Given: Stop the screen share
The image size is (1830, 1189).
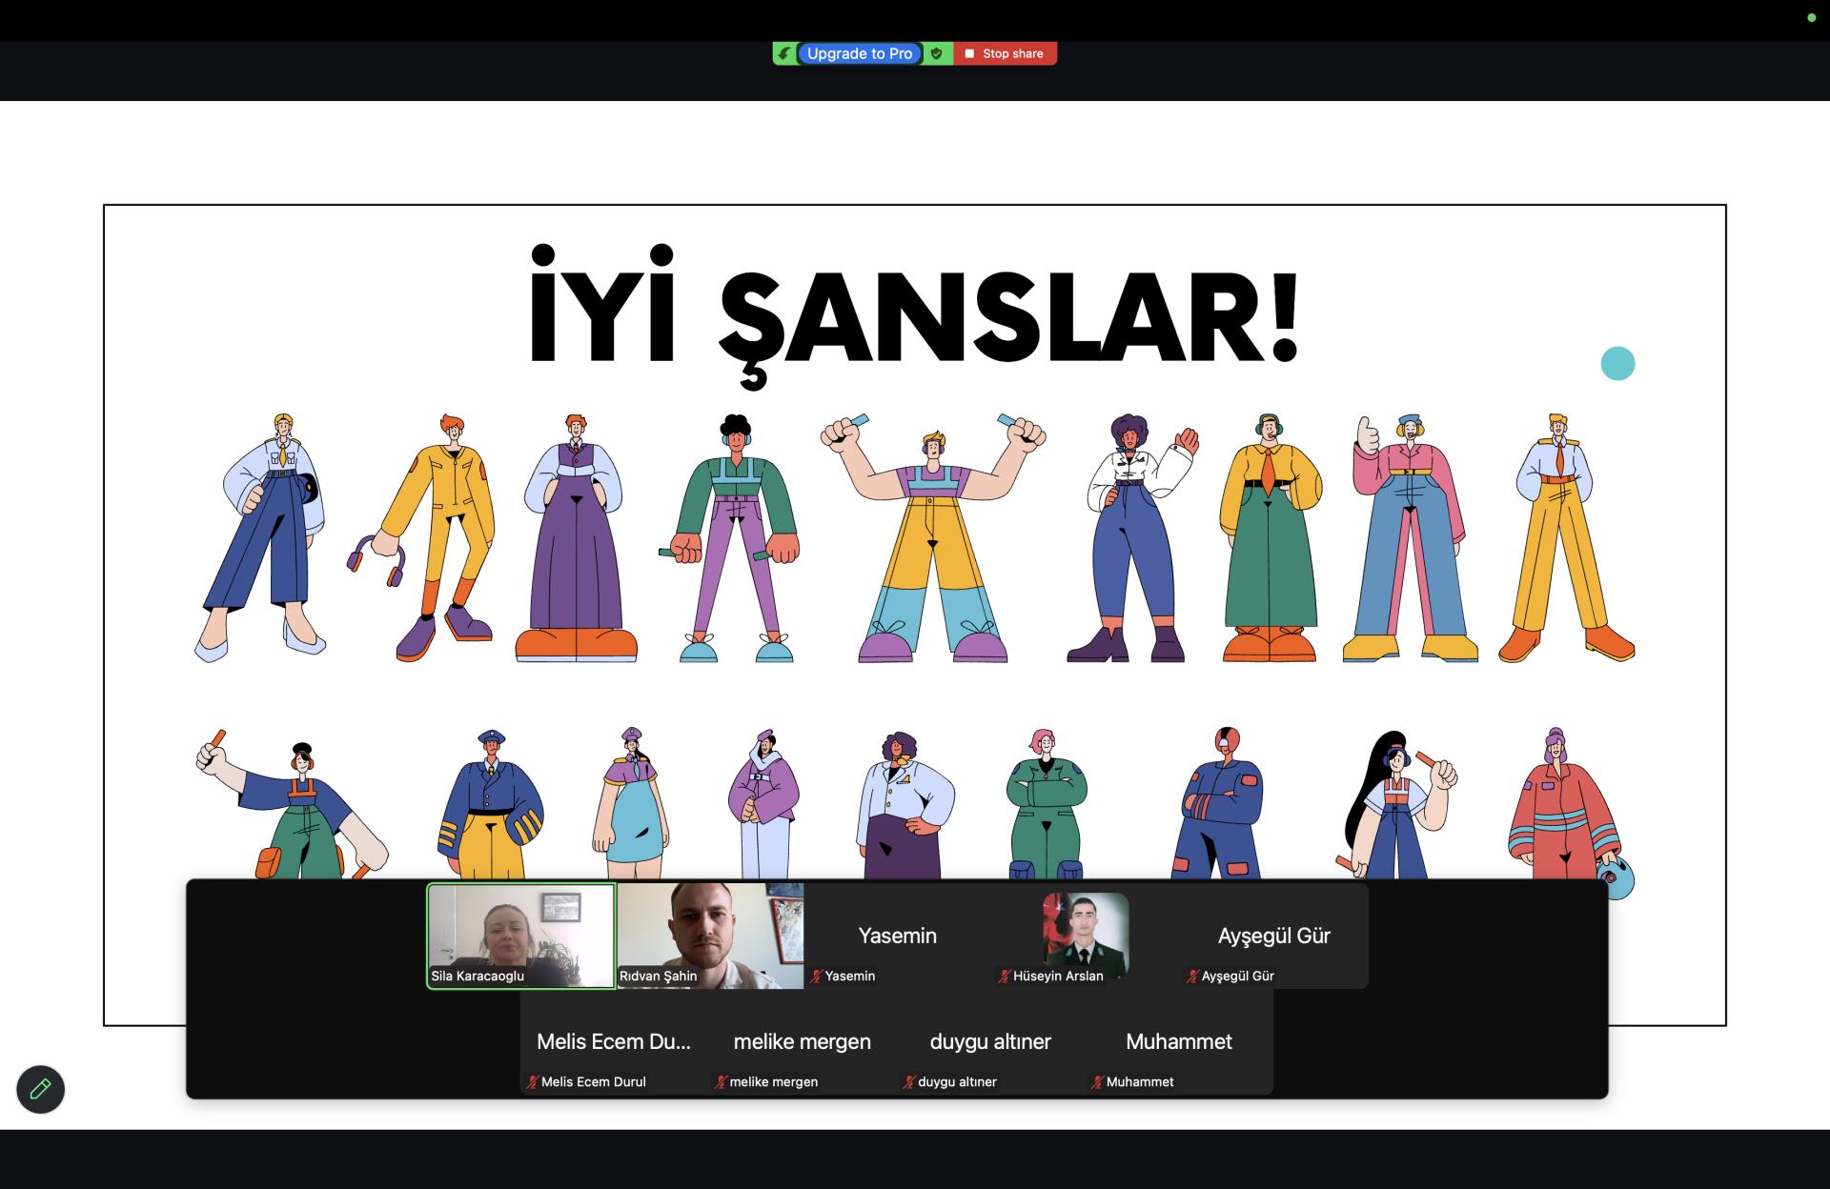Looking at the screenshot, I should 1005,53.
